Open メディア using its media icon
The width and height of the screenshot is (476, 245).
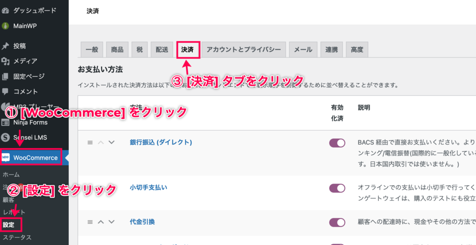pos(5,61)
